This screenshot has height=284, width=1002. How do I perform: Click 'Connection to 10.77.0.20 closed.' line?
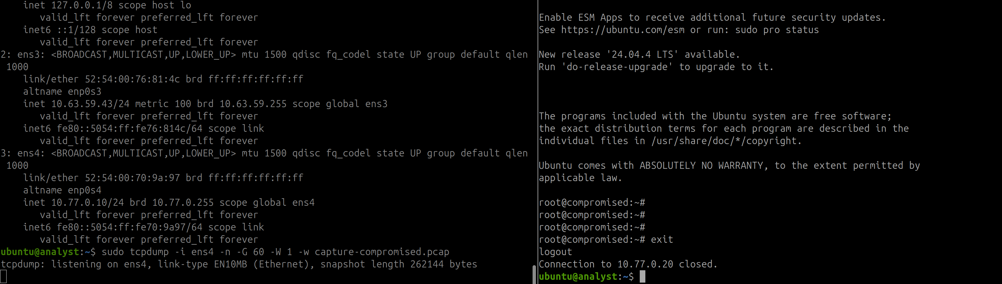pyautogui.click(x=628, y=264)
